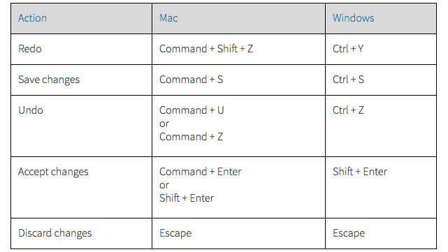Click the Ctrl + Y shortcut cell
448x252 pixels.
(x=348, y=49)
